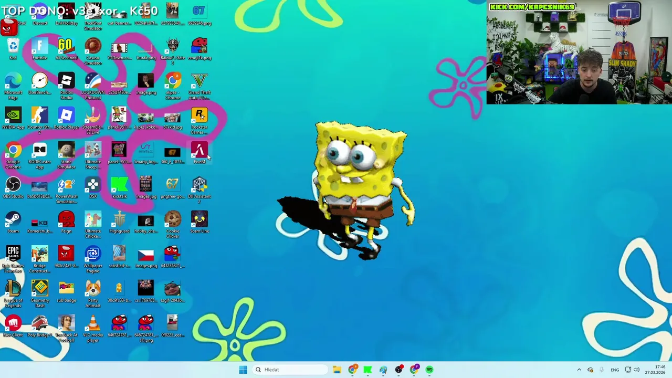Open the DSX desktop shortcut
This screenshot has height=378, width=672.
[x=93, y=187]
